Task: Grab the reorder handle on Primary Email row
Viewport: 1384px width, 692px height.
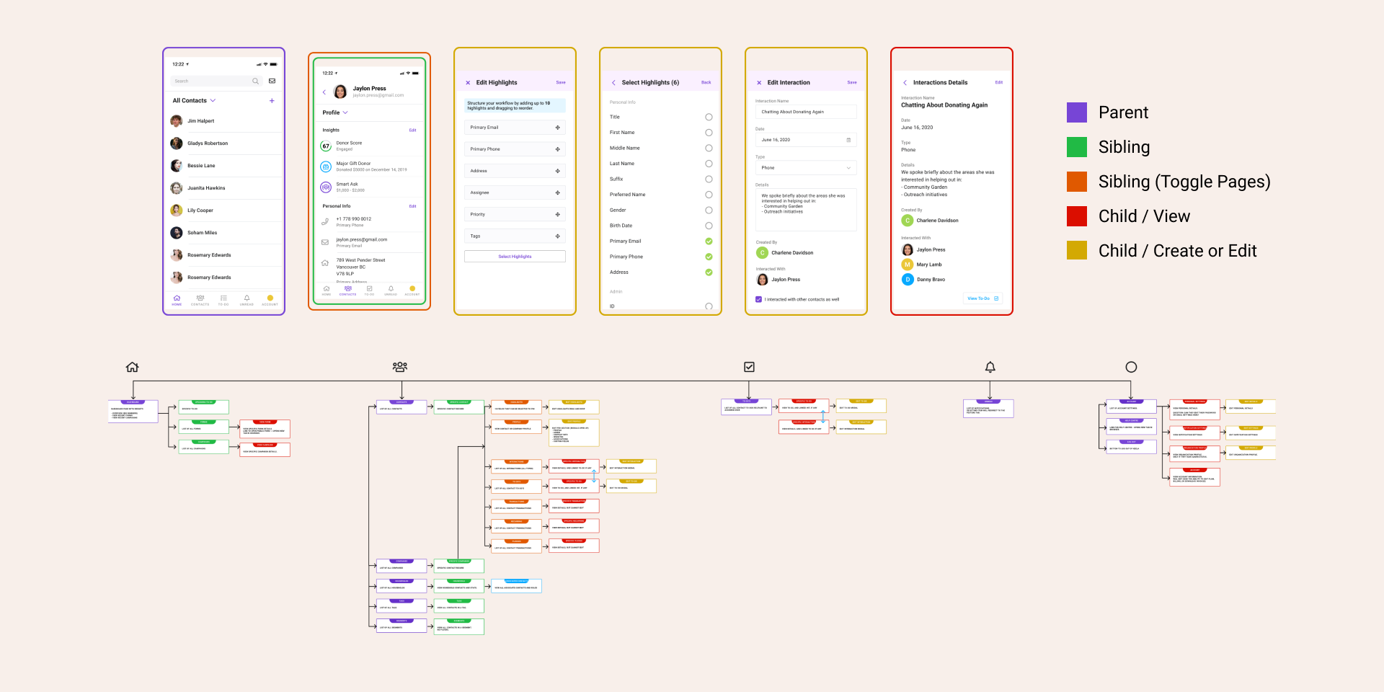Action: [557, 128]
